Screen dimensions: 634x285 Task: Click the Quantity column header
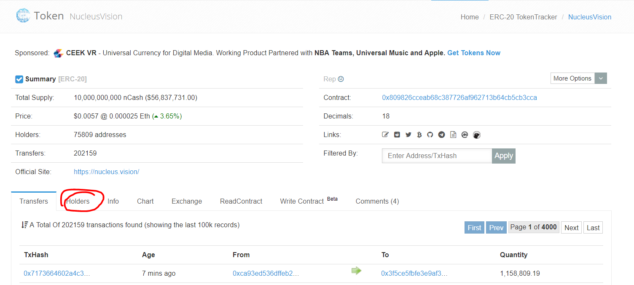(513, 255)
